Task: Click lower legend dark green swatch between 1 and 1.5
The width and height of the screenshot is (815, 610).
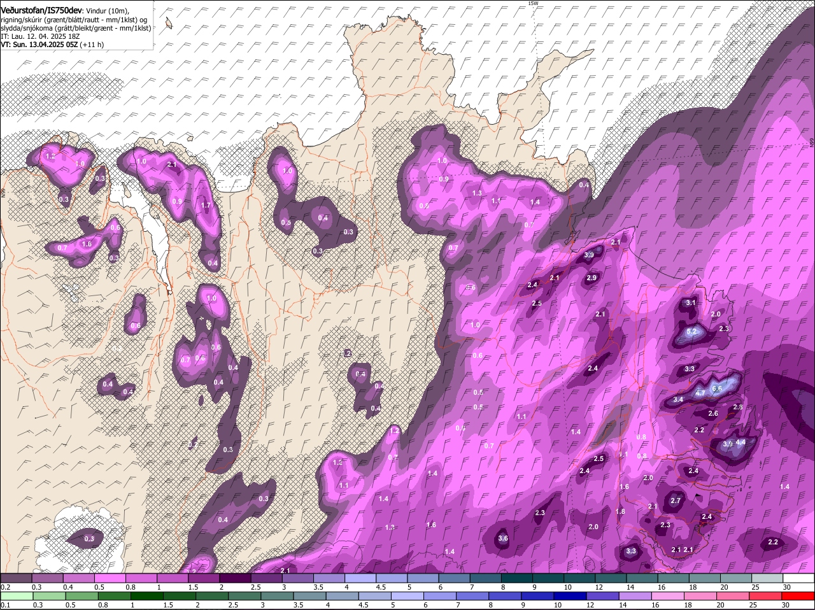Action: tap(146, 596)
